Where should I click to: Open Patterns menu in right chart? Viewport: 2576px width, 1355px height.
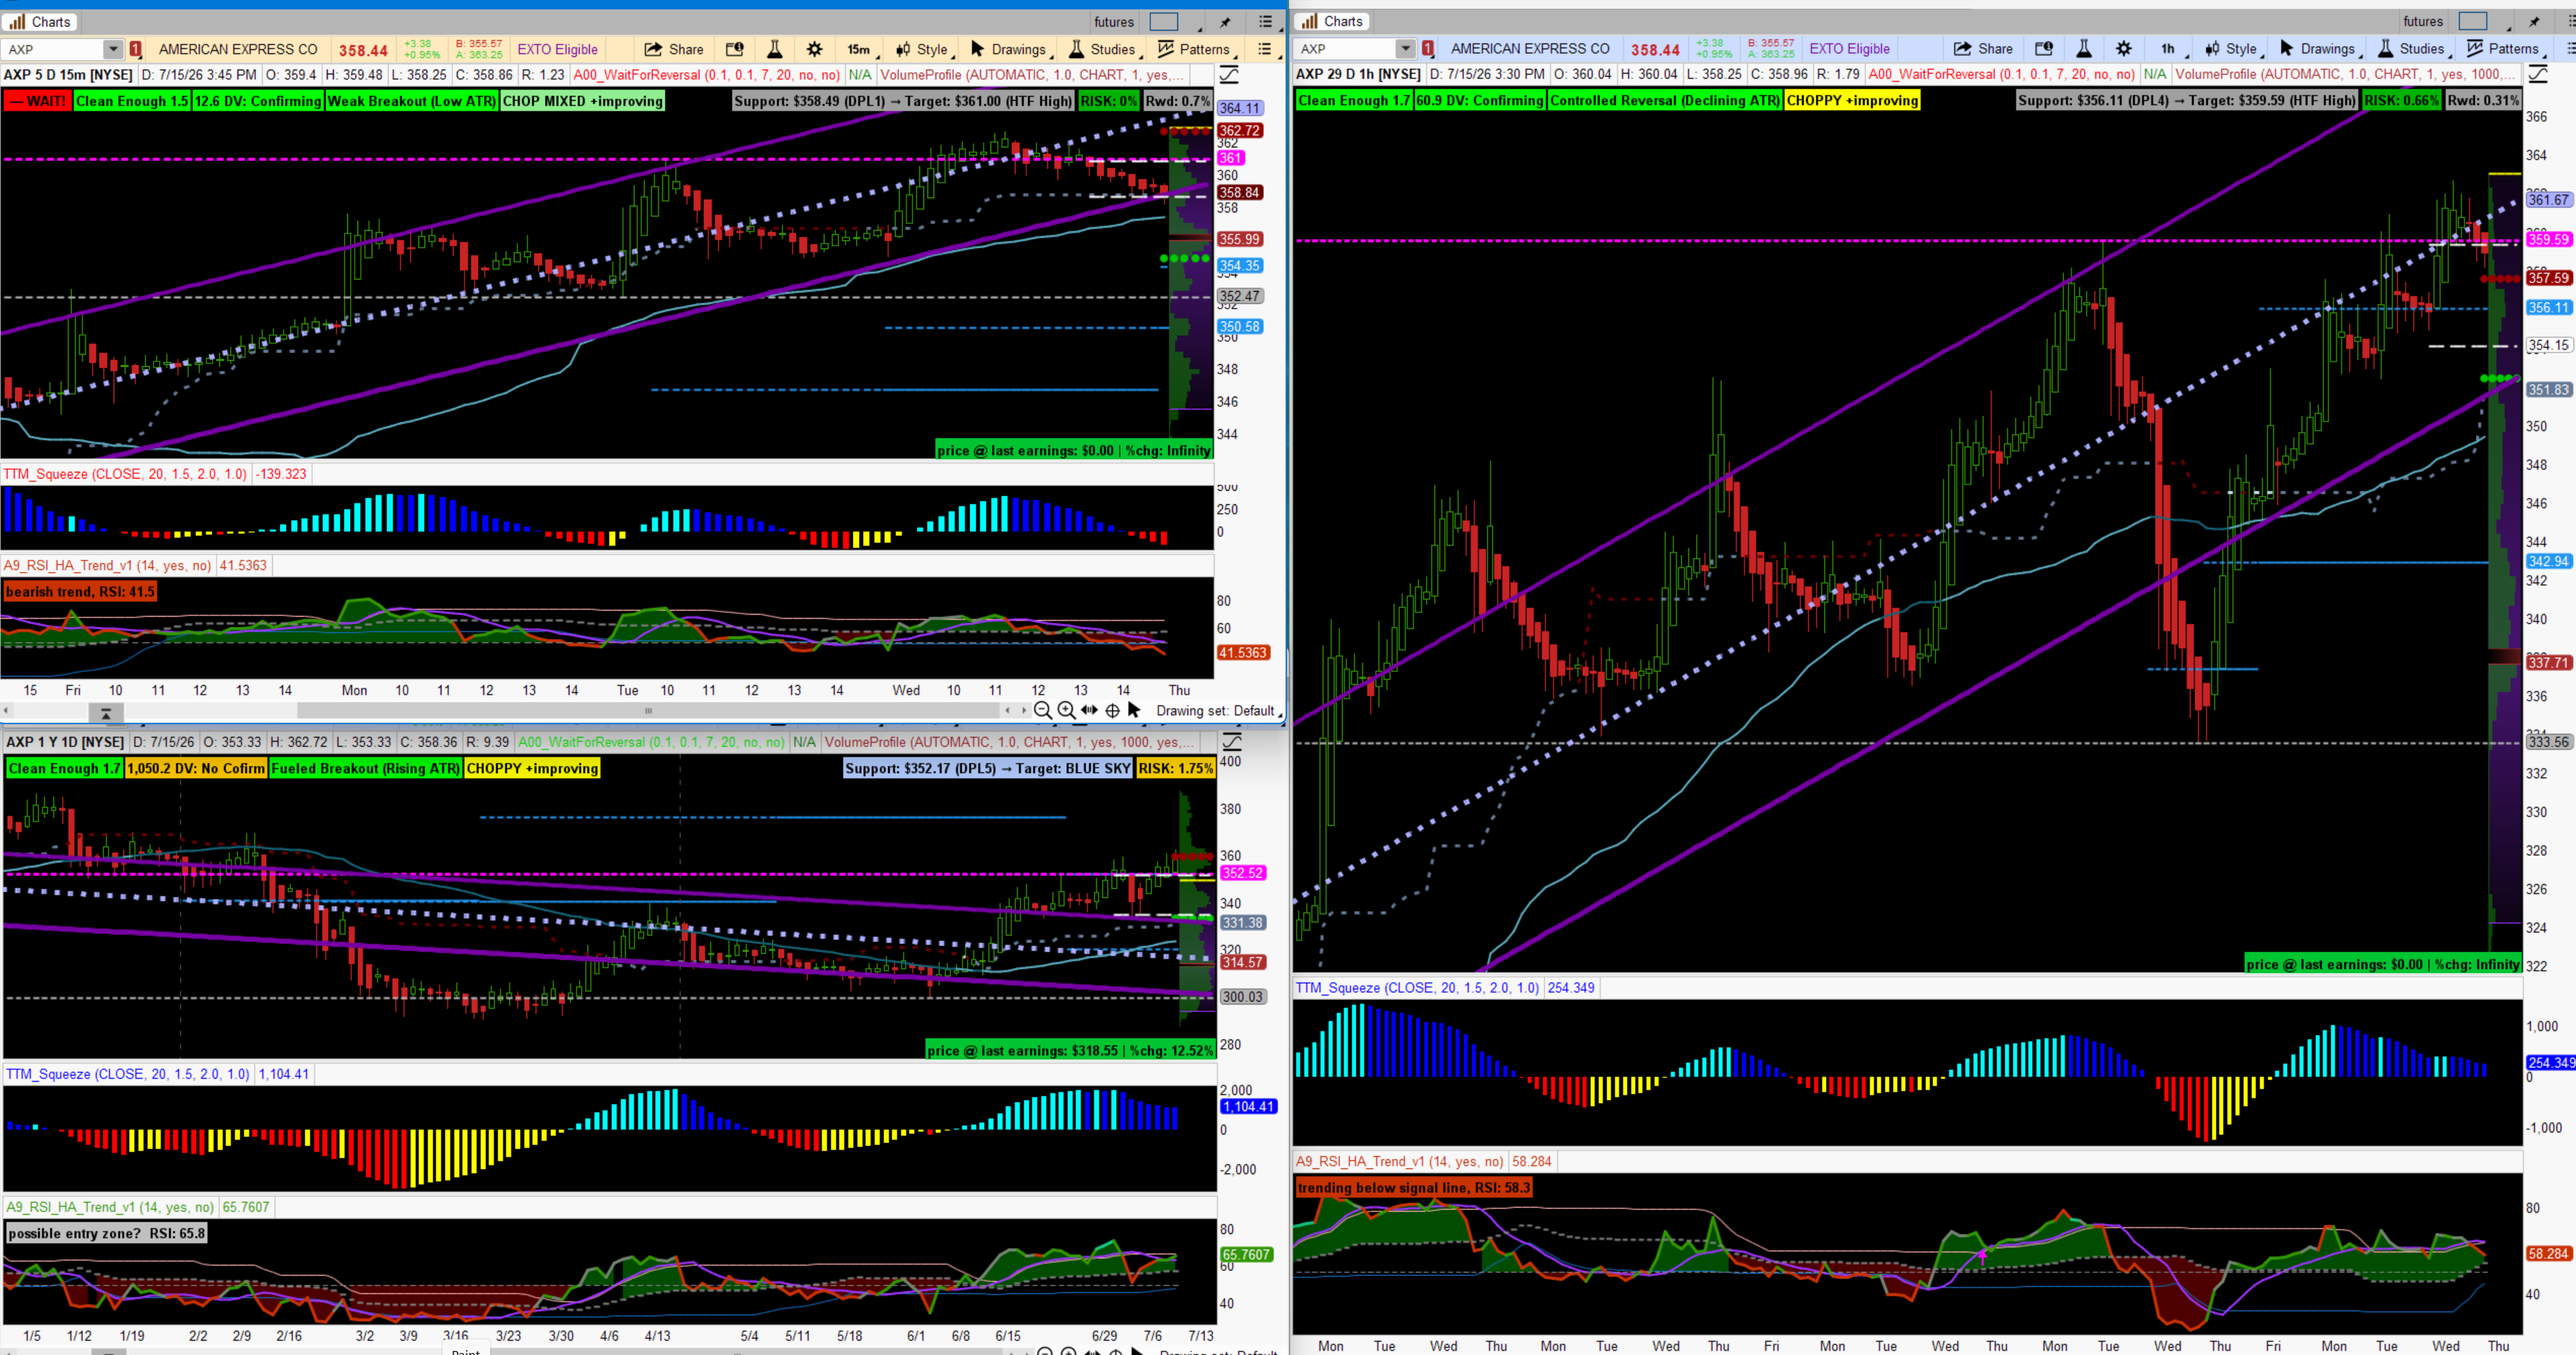point(2505,48)
